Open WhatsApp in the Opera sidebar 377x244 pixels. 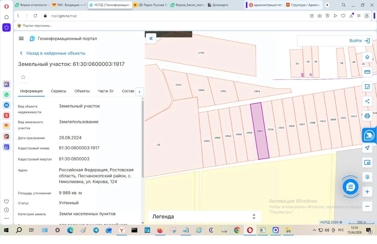pyautogui.click(x=6, y=95)
